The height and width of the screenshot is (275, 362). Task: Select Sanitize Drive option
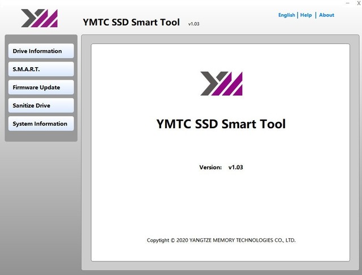click(41, 106)
